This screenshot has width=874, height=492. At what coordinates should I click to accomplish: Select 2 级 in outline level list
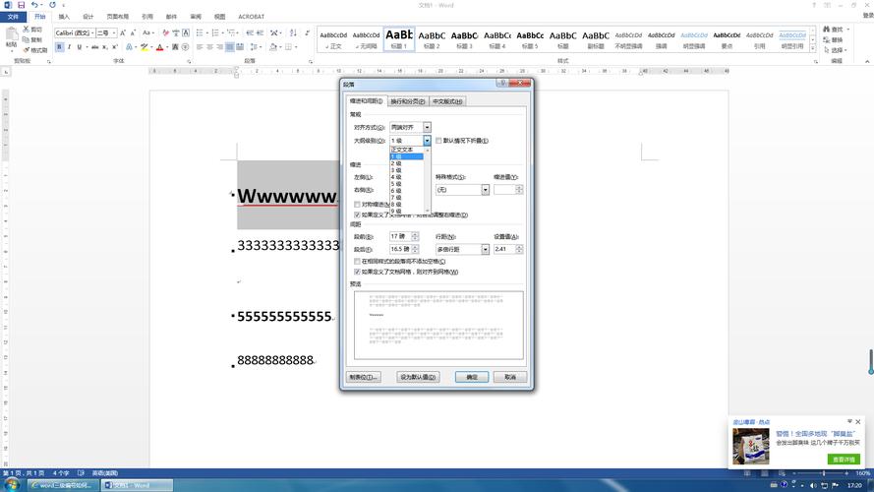pos(407,163)
